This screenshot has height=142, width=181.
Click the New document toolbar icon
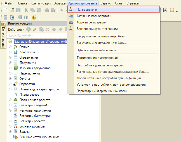tap(6, 10)
